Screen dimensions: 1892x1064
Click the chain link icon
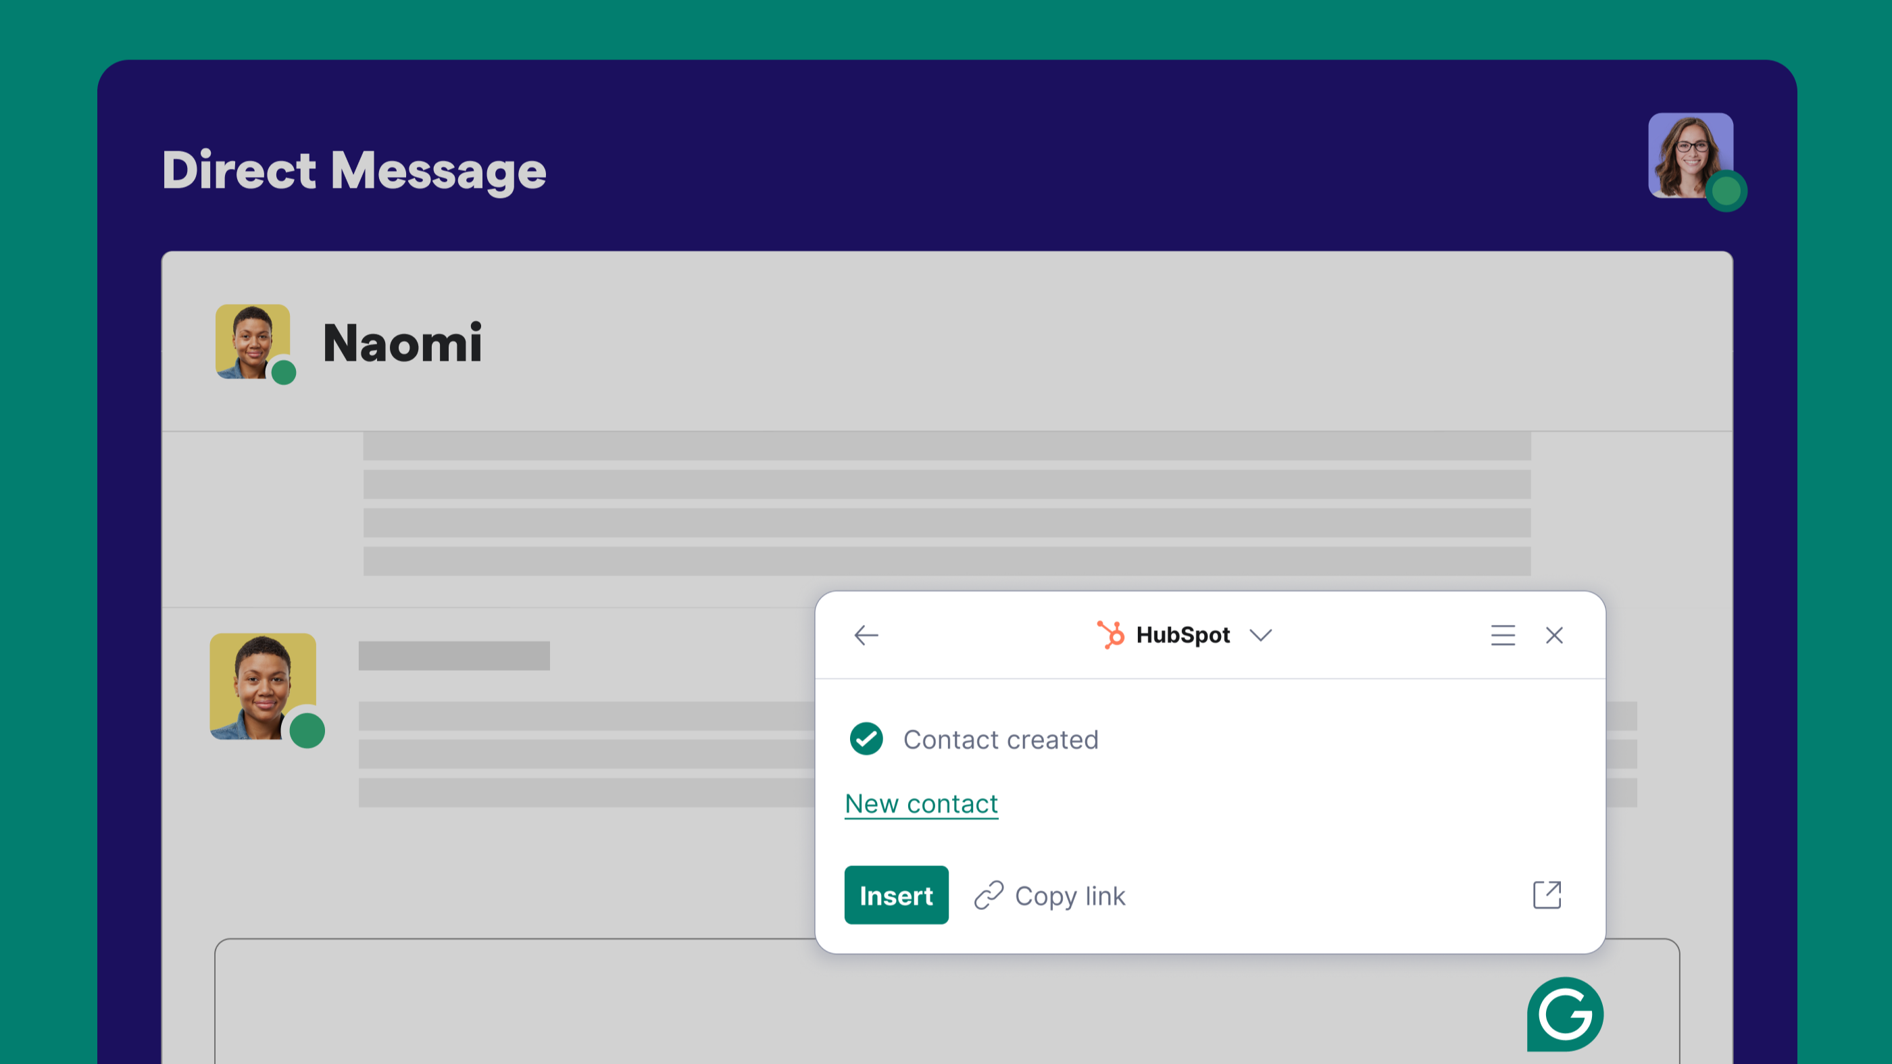(x=989, y=896)
